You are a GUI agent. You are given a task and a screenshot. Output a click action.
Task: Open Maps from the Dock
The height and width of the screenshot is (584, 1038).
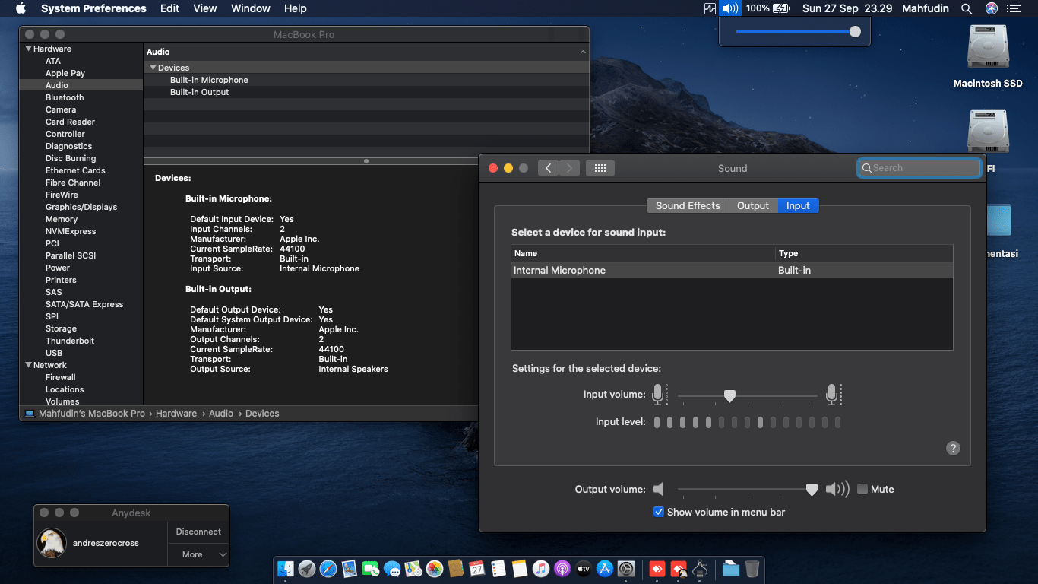point(413,568)
